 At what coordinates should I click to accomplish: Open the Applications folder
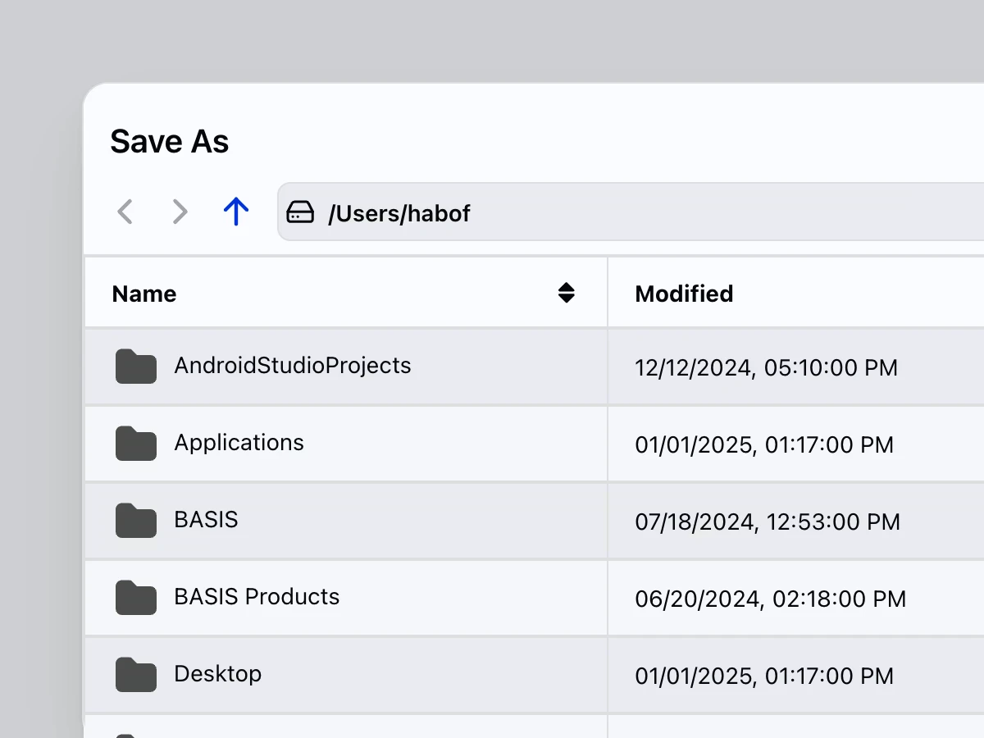[x=239, y=444]
